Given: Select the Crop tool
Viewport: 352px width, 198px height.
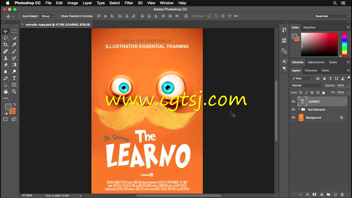Looking at the screenshot, I should (6, 45).
